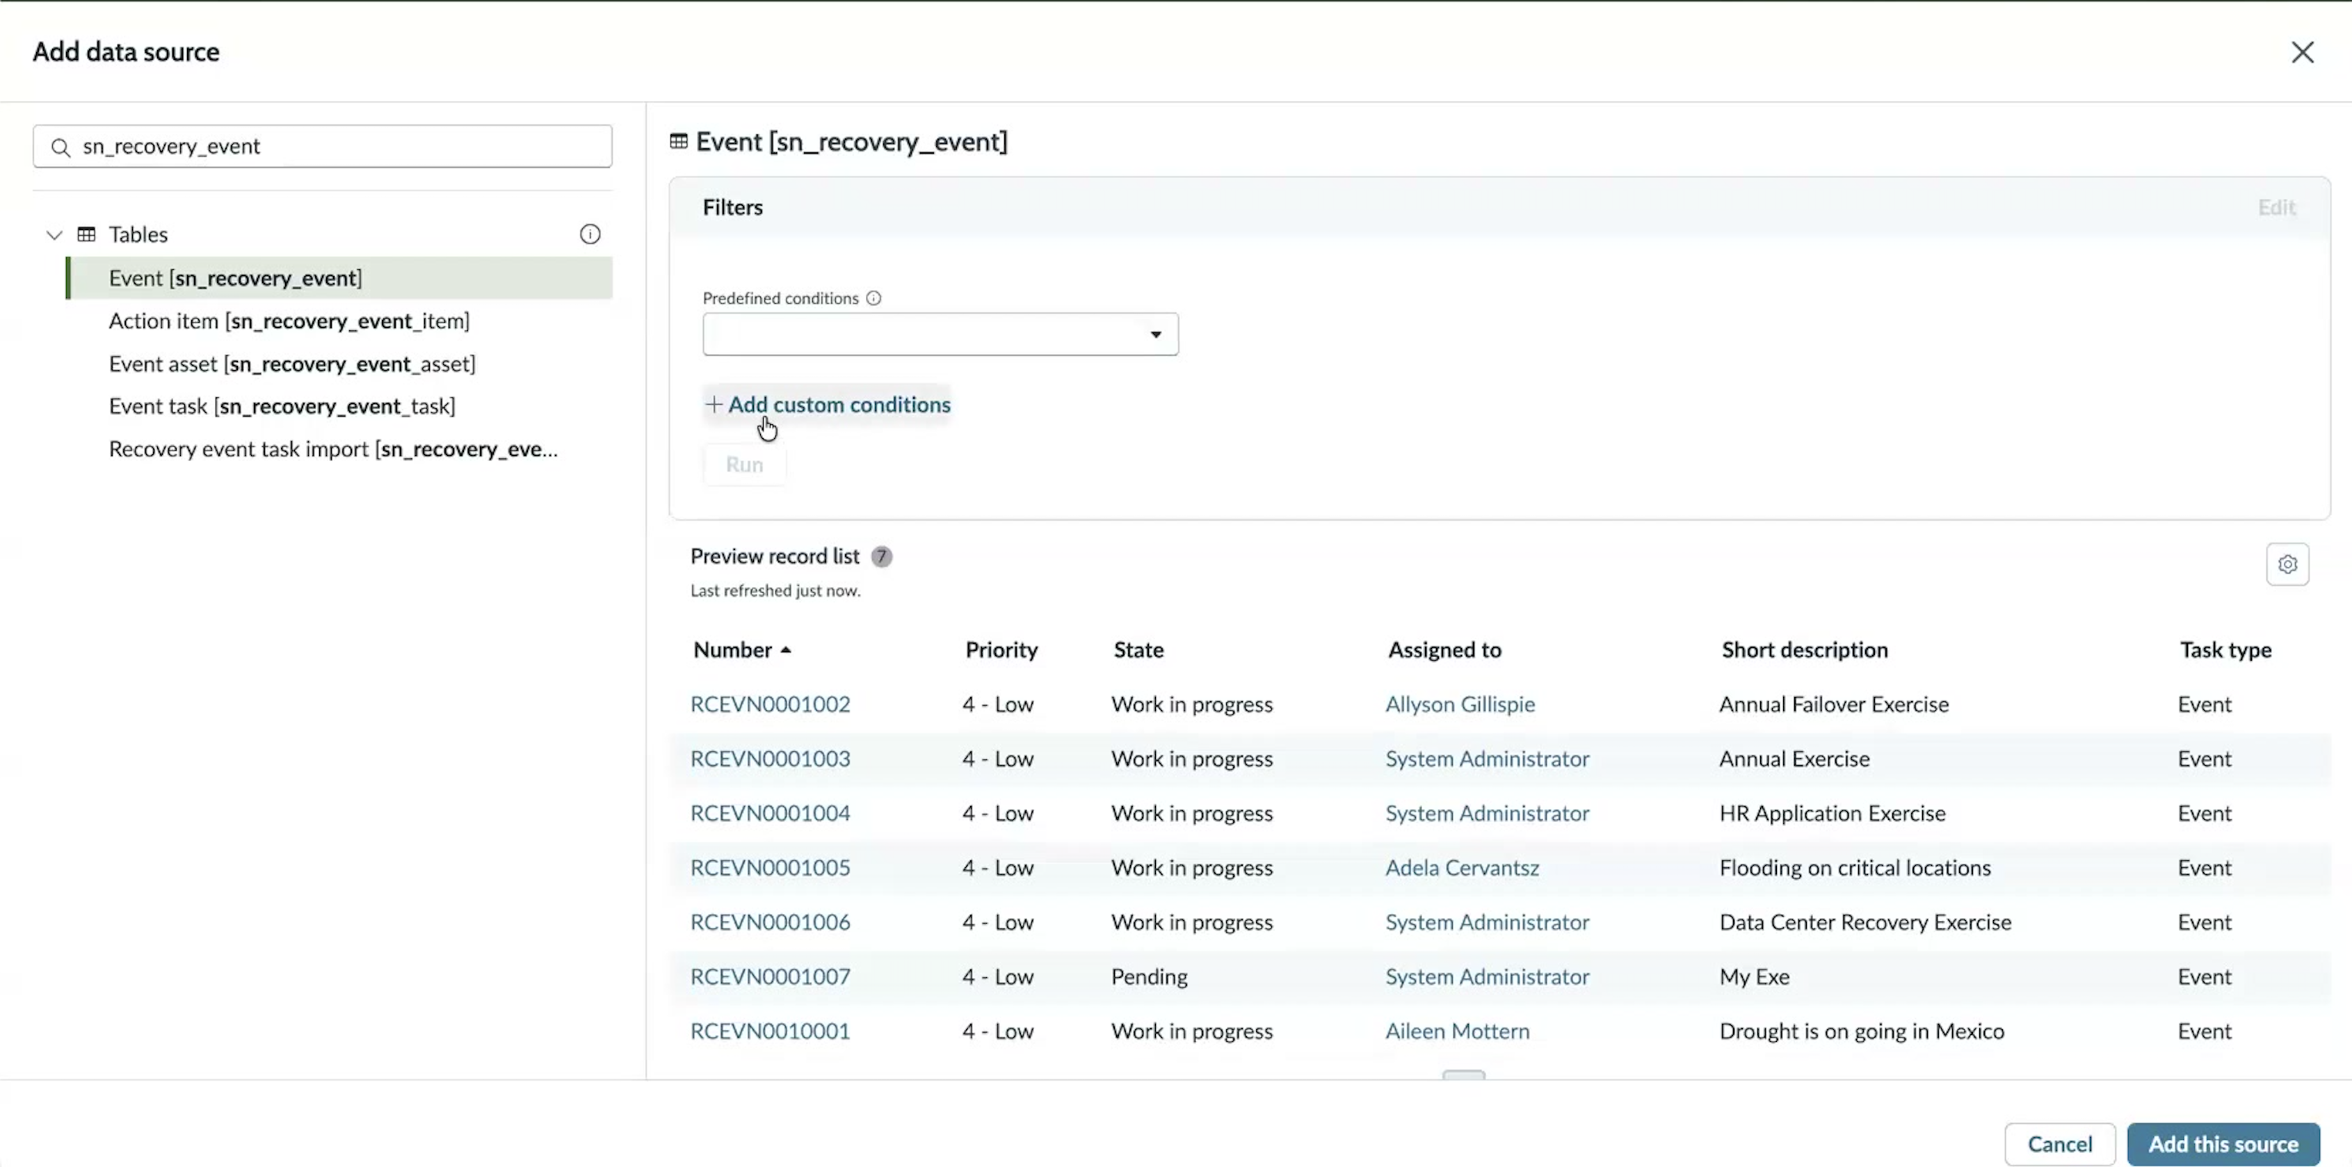Close the Add data source dialog

[2302, 52]
